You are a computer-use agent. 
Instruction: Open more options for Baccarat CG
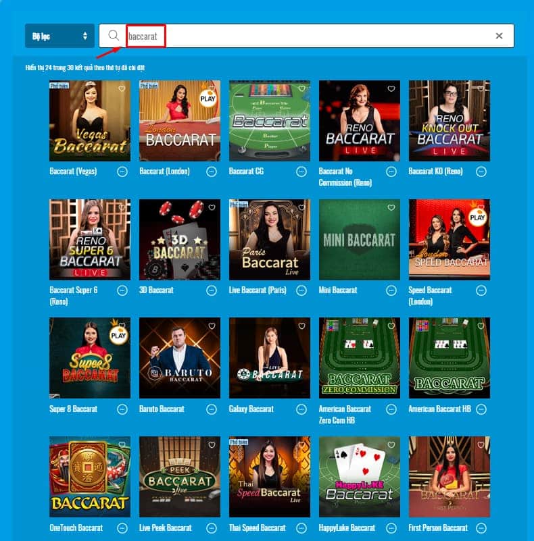pos(301,172)
